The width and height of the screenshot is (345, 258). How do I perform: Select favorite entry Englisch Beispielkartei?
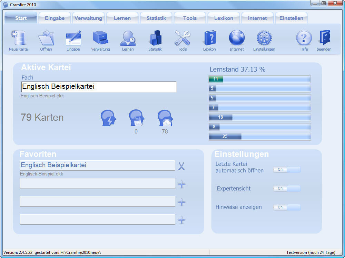98,165
